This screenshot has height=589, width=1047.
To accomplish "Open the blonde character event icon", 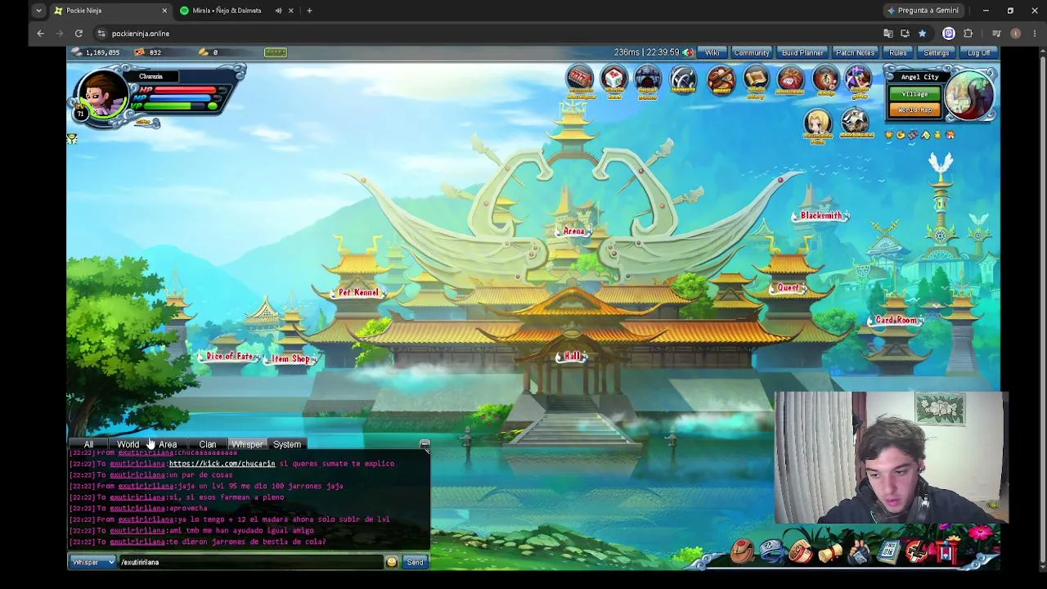I will click(x=817, y=124).
